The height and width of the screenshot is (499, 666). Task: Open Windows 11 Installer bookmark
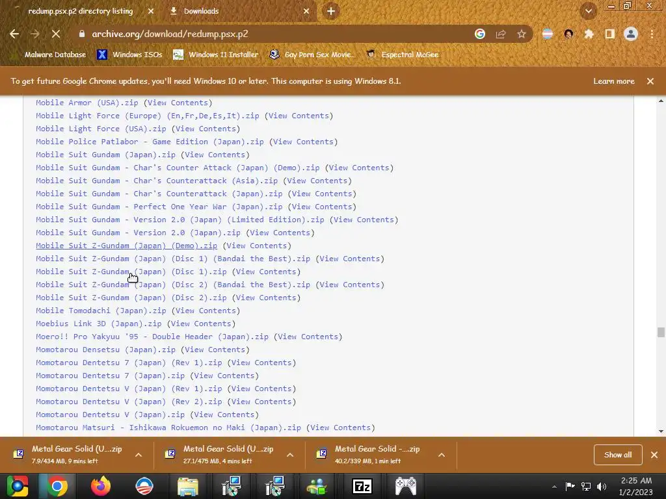(x=216, y=55)
